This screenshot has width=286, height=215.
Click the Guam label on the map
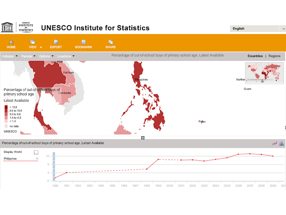[x=247, y=89]
